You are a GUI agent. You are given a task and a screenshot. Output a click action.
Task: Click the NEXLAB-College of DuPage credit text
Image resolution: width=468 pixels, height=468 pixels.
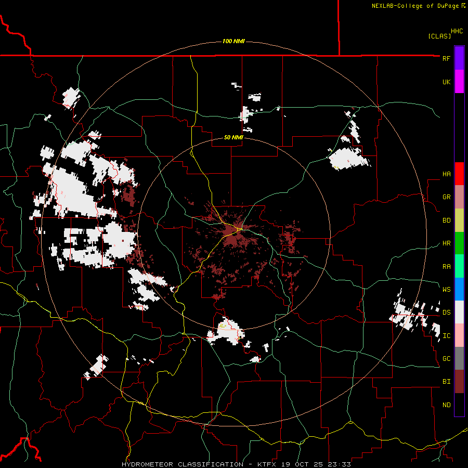click(x=415, y=6)
